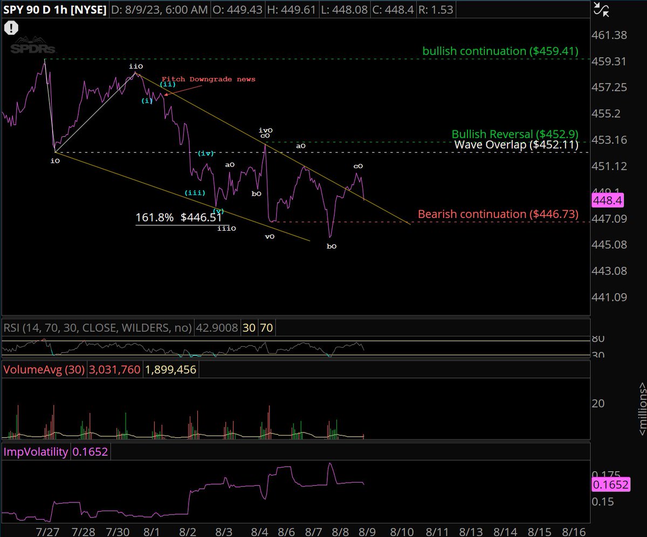
Task: Select the iiO wave label
Action: [x=136, y=66]
